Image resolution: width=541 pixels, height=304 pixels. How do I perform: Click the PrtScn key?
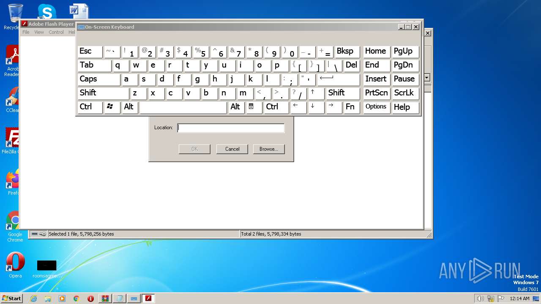pos(376,93)
